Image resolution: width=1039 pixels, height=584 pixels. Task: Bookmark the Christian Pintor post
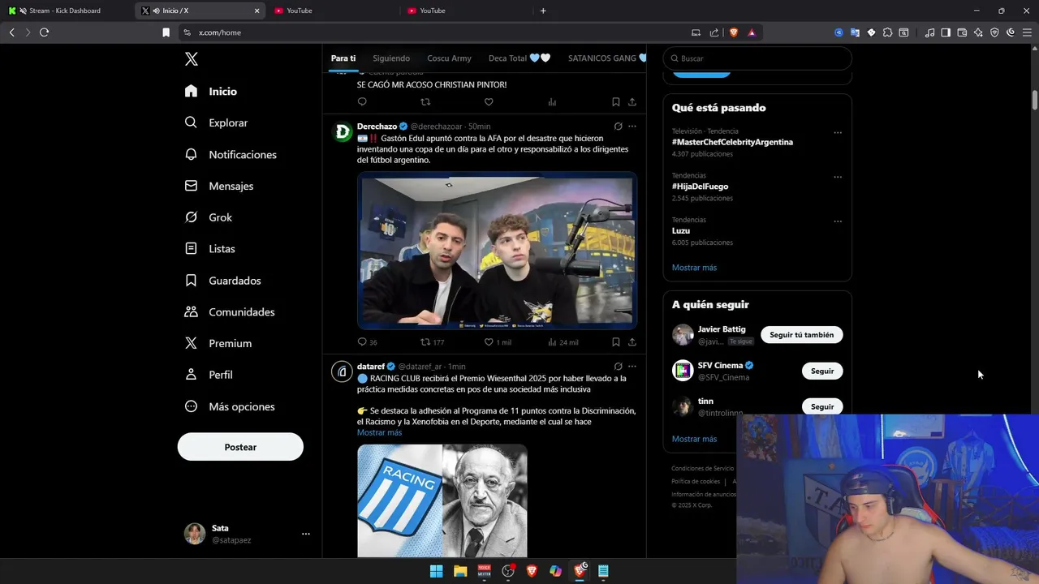[x=615, y=102]
